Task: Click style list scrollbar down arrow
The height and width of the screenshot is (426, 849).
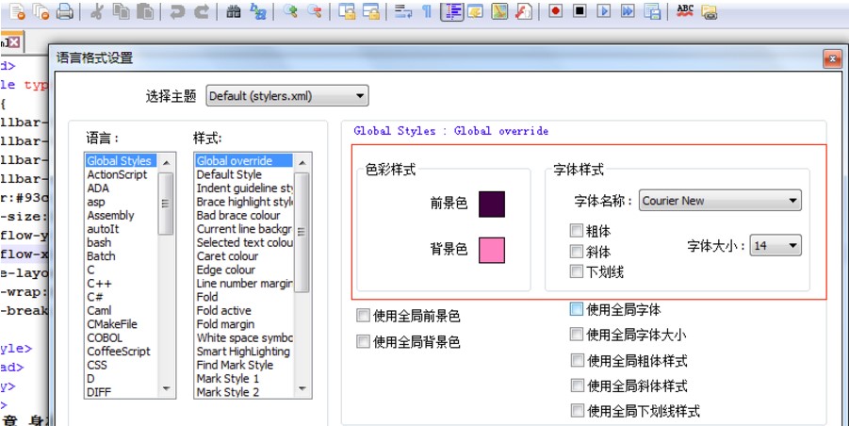Action: coord(302,390)
